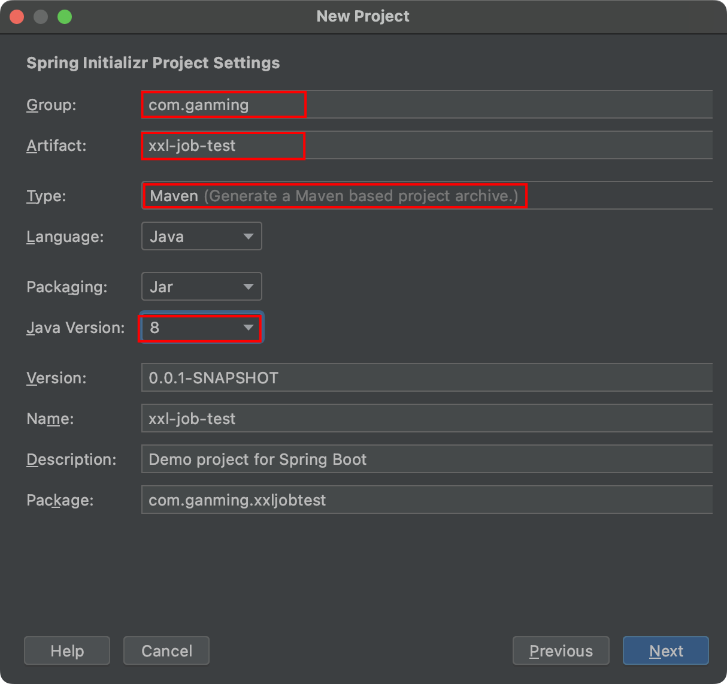Click the Version label
The image size is (727, 684).
click(56, 378)
